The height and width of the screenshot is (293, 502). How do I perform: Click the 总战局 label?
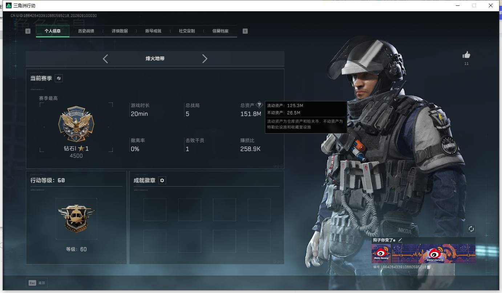point(193,105)
